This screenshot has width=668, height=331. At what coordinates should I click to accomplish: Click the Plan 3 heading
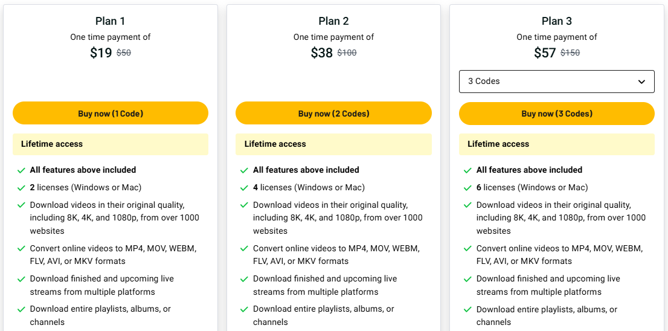(556, 21)
